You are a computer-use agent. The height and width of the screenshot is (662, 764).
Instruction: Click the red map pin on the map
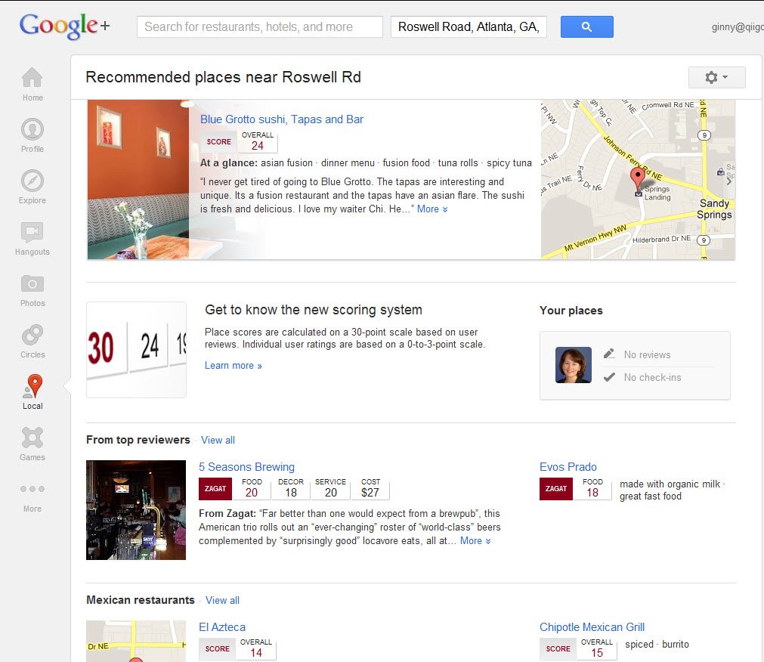pos(638,179)
